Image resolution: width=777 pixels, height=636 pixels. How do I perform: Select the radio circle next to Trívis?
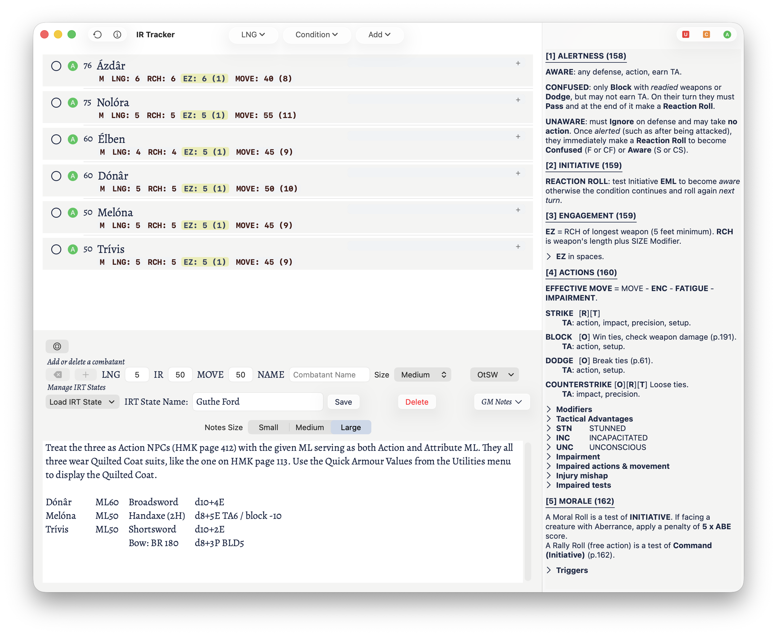[x=56, y=249]
